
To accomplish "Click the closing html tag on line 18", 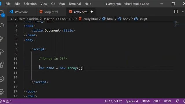I will [x=30, y=96].
